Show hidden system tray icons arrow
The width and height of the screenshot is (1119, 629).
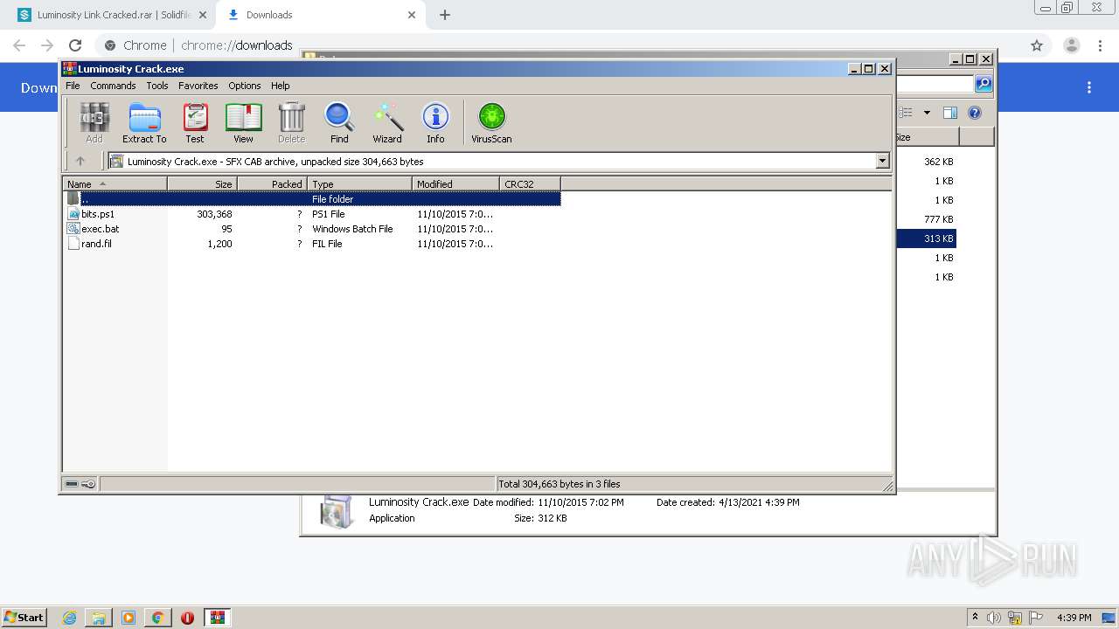975,618
